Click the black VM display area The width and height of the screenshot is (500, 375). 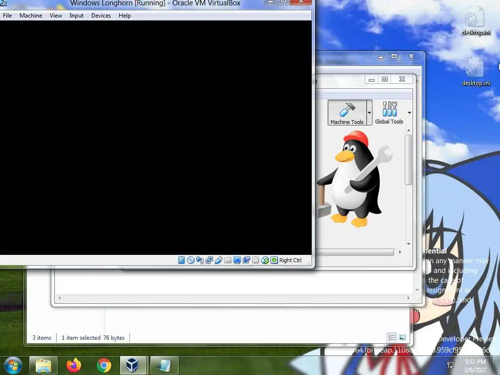(x=156, y=138)
